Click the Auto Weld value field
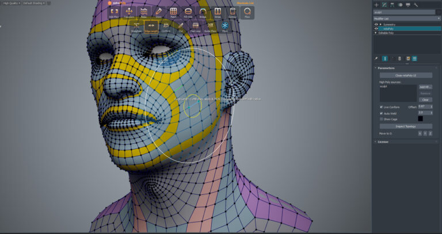442x234 pixels. 424,113
